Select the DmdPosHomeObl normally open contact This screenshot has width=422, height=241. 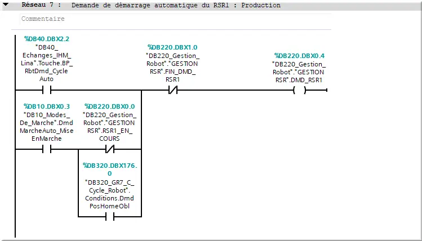(x=109, y=217)
